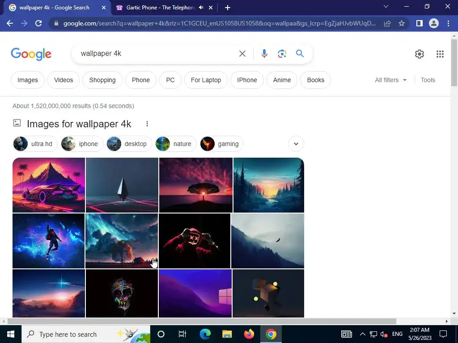This screenshot has width=458, height=343.
Task: Bookmark this page with the star icon
Action: 402,23
